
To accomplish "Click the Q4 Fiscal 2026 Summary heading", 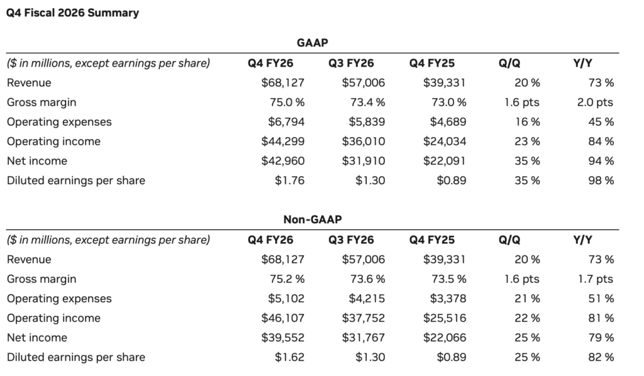I will click(72, 13).
